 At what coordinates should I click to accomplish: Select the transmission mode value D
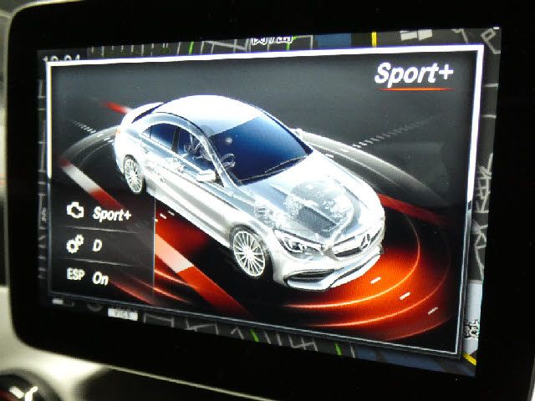(x=97, y=246)
